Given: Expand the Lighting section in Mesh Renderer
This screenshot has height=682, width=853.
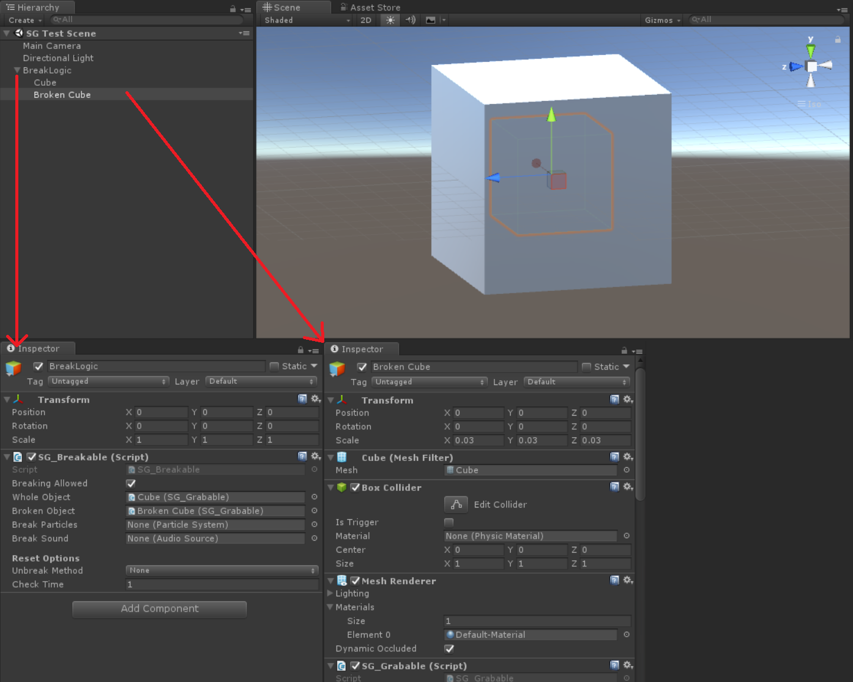Looking at the screenshot, I should [x=330, y=593].
